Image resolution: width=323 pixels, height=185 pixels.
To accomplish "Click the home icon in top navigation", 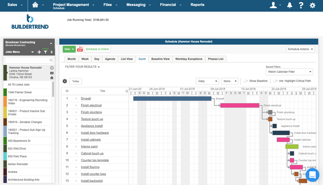I will pos(35,5).
